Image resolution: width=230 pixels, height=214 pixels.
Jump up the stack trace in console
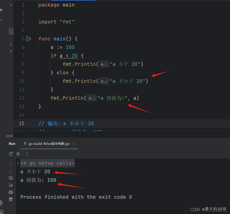click(x=11, y=164)
